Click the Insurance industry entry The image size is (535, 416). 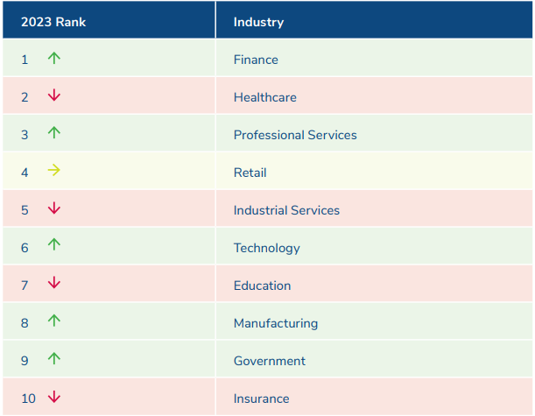[261, 398]
